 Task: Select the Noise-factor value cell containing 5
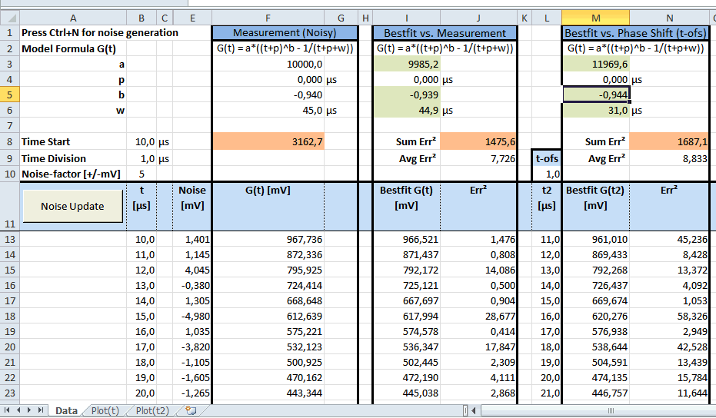(142, 174)
